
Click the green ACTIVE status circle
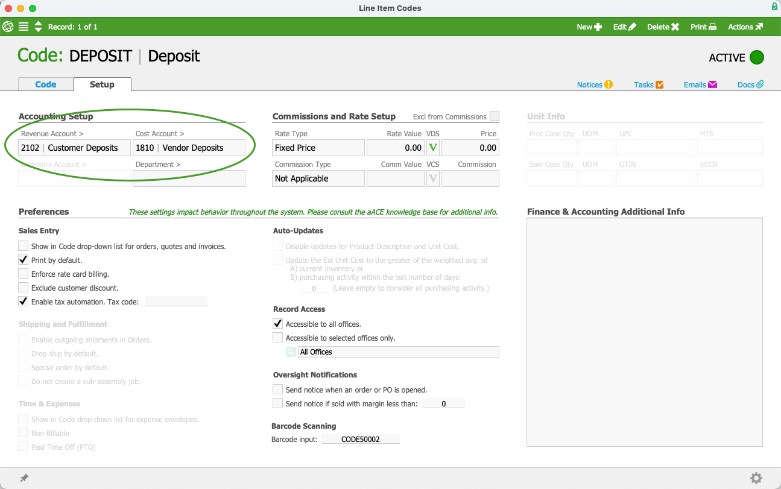point(756,57)
